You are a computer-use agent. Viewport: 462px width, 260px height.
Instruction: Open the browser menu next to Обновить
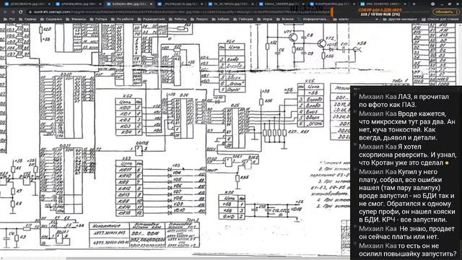[457, 12]
